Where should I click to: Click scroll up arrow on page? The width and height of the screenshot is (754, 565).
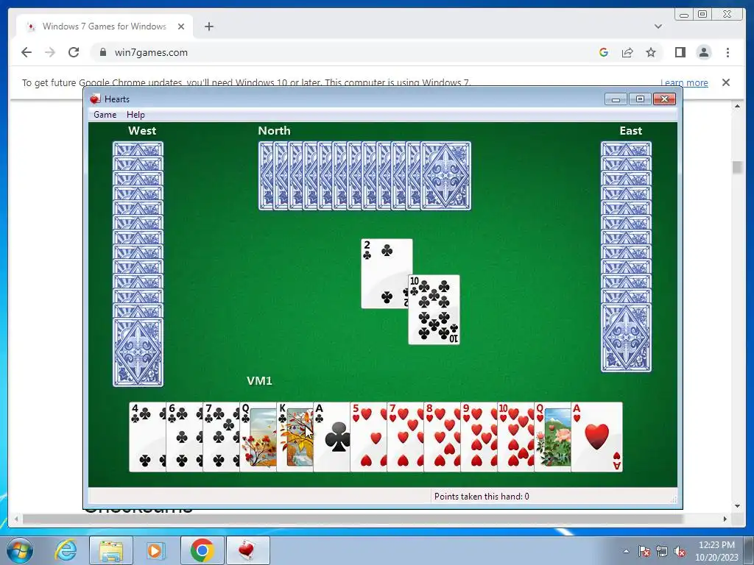pyautogui.click(x=737, y=106)
